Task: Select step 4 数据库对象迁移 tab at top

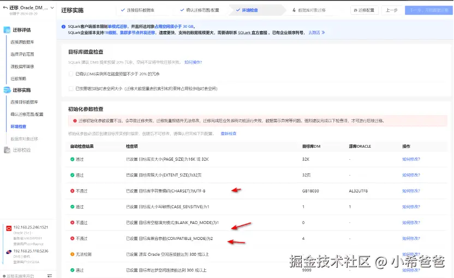Action: (x=309, y=10)
